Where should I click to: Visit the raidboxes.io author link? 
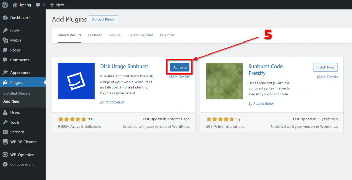click(x=114, y=102)
